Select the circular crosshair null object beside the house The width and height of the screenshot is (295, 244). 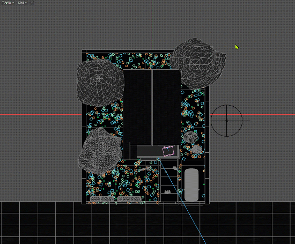226,121
